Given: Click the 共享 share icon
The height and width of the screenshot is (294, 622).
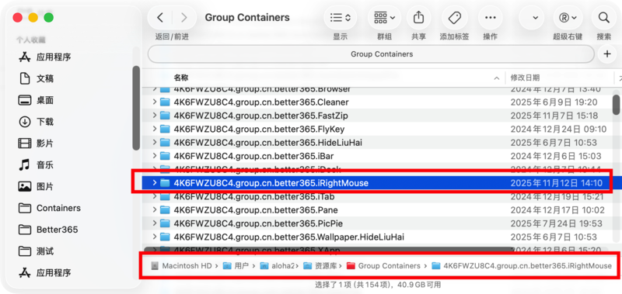Looking at the screenshot, I should click(418, 18).
